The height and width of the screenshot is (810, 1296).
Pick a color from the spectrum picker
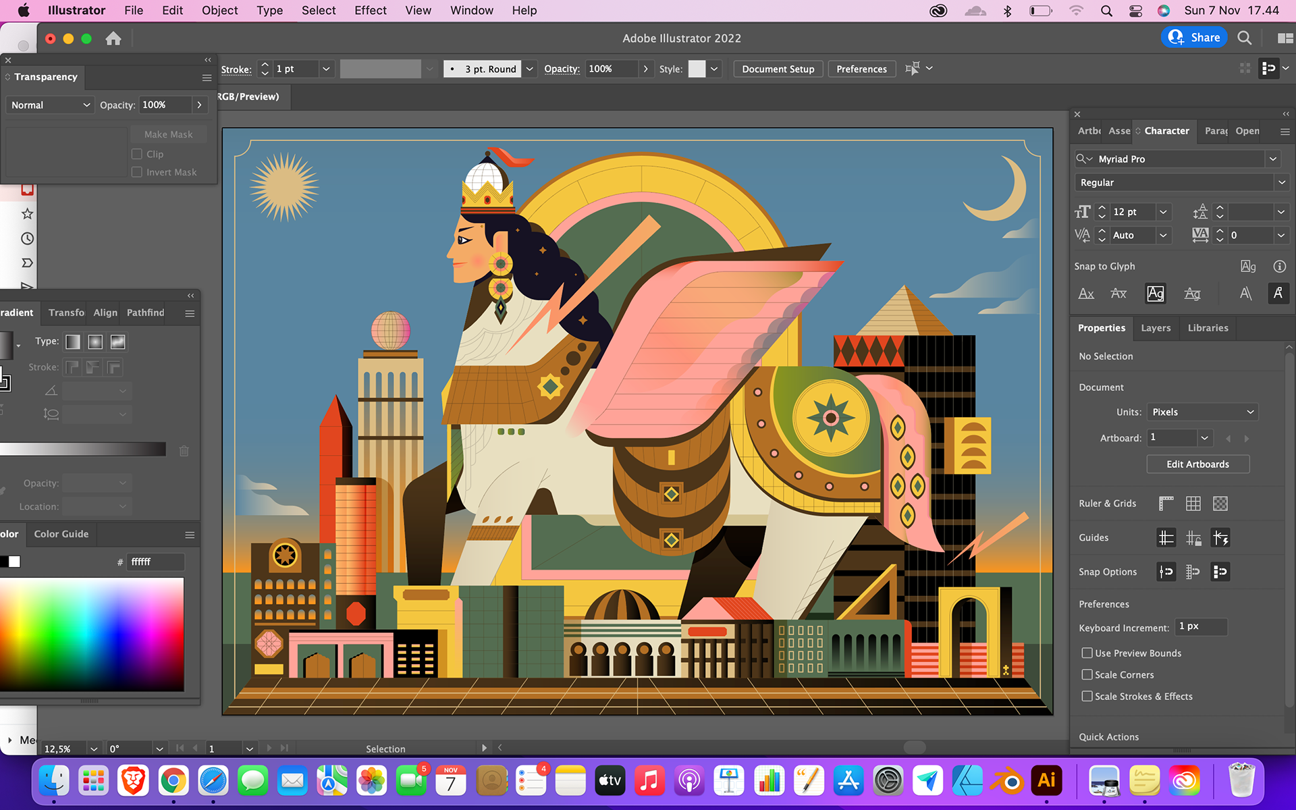click(92, 634)
